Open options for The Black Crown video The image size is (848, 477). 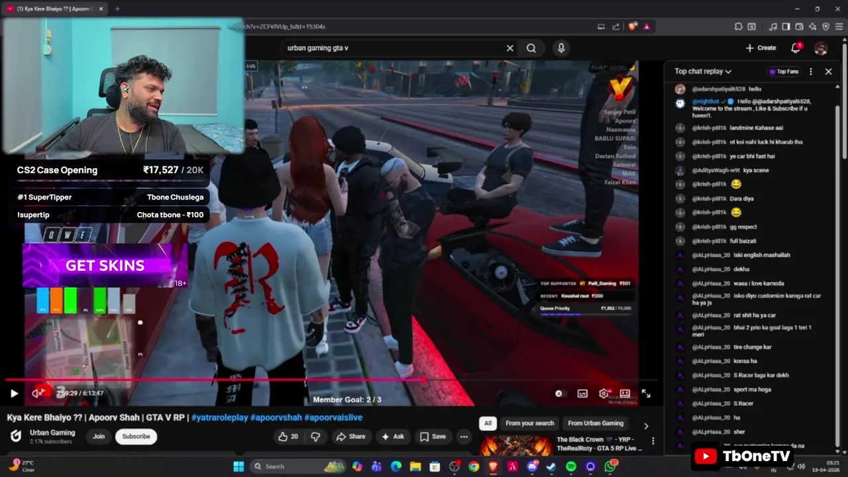tap(653, 441)
